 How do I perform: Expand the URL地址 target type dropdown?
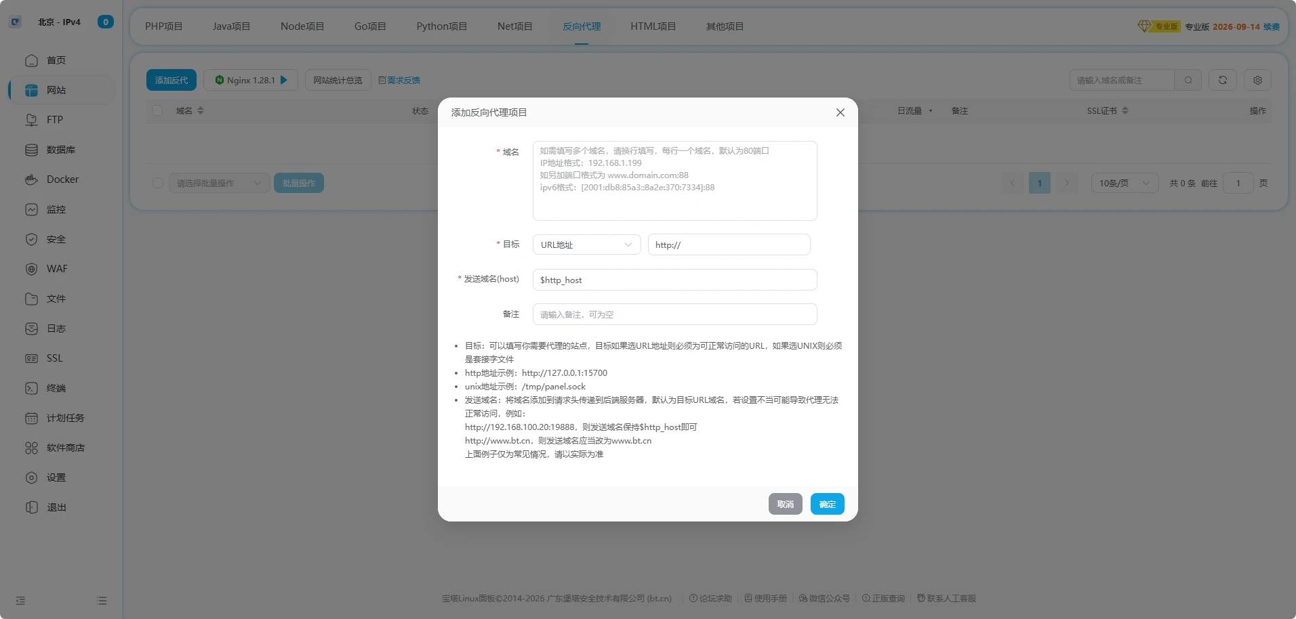[x=586, y=244]
